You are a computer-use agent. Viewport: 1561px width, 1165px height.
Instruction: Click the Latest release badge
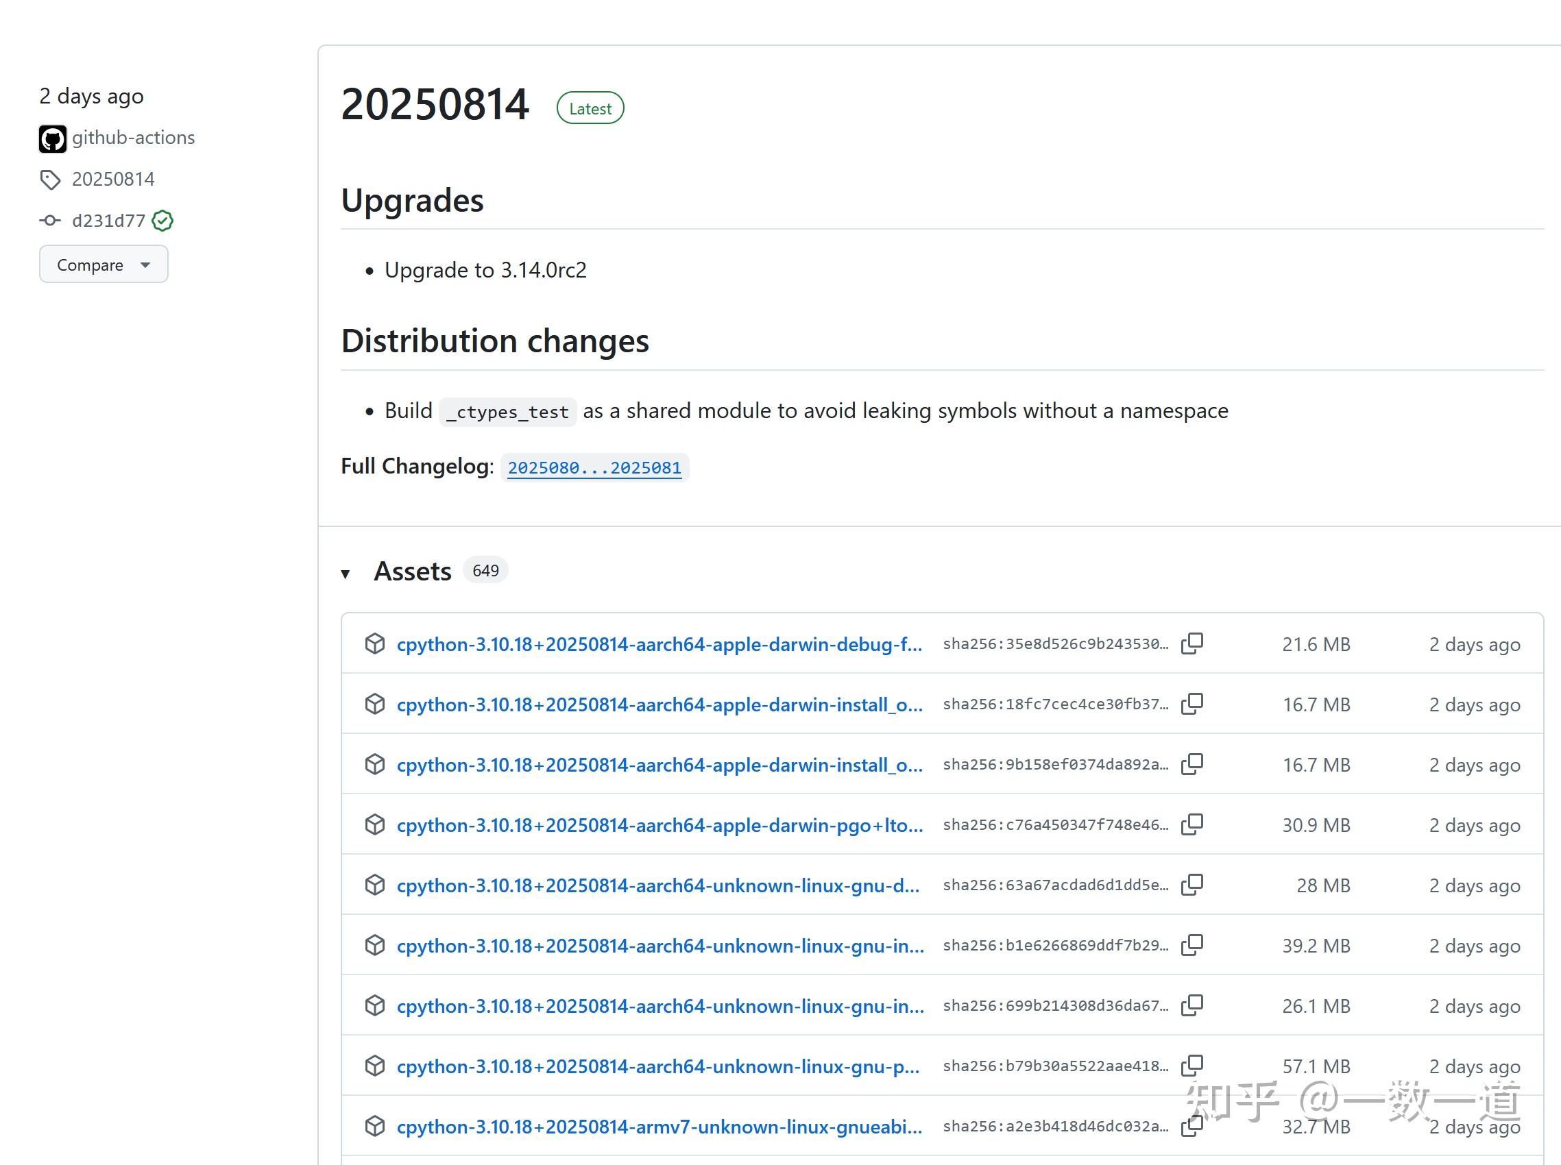[590, 108]
